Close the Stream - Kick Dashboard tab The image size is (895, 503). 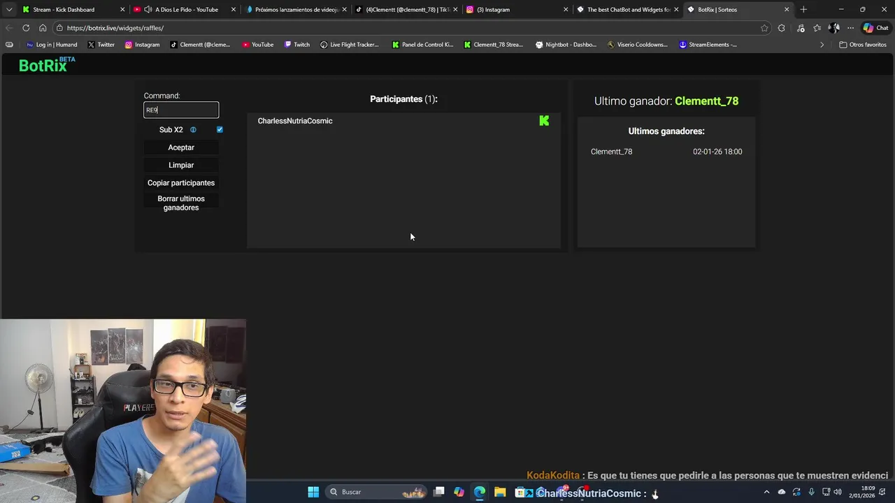(x=122, y=10)
